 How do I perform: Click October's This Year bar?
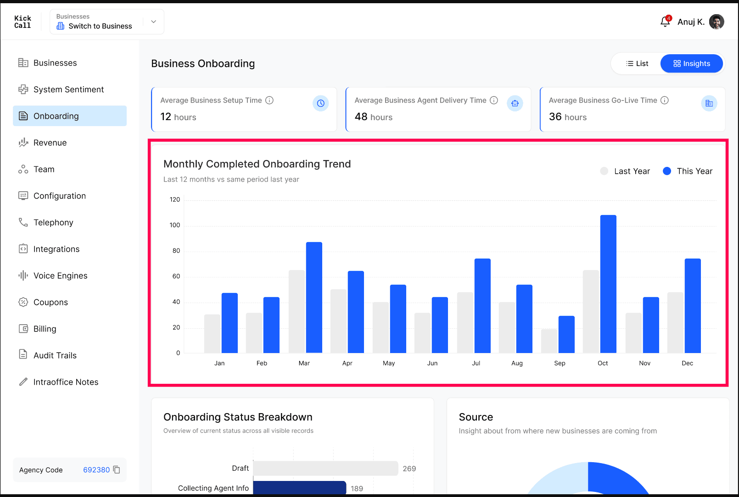click(x=608, y=284)
